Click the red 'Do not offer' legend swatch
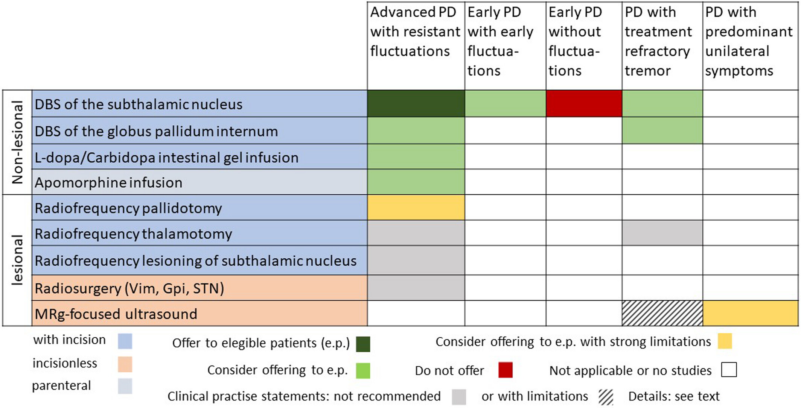This screenshot has width=801, height=408. click(506, 370)
